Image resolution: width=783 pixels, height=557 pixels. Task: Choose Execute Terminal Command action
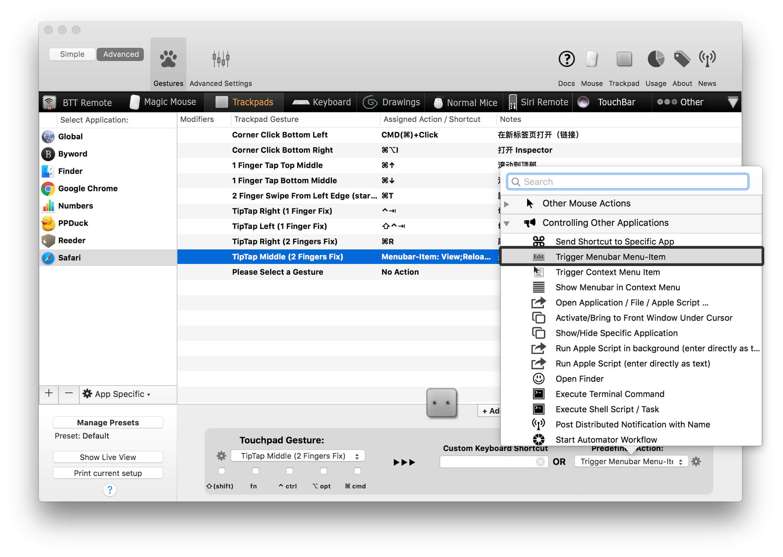tap(610, 394)
